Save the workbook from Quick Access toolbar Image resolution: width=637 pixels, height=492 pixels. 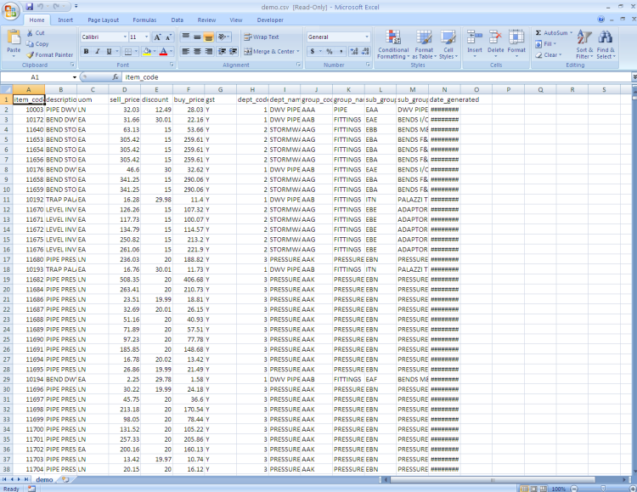click(x=29, y=7)
